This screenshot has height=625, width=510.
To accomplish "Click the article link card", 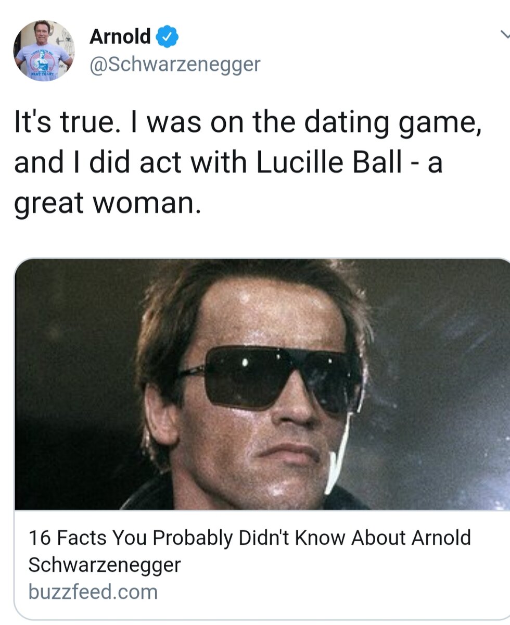I will pos(260,557).
